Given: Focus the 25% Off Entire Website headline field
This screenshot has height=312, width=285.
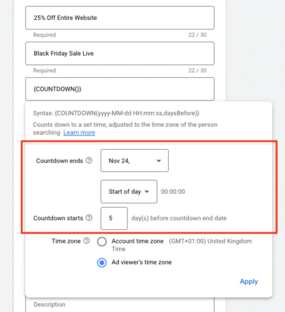Looking at the screenshot, I should [x=120, y=18].
